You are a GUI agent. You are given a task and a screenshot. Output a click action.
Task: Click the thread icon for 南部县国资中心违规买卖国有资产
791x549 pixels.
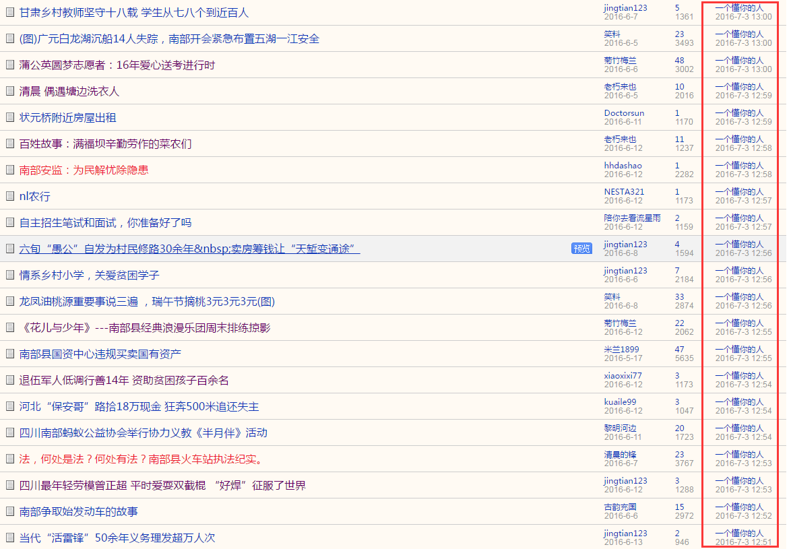pyautogui.click(x=10, y=354)
